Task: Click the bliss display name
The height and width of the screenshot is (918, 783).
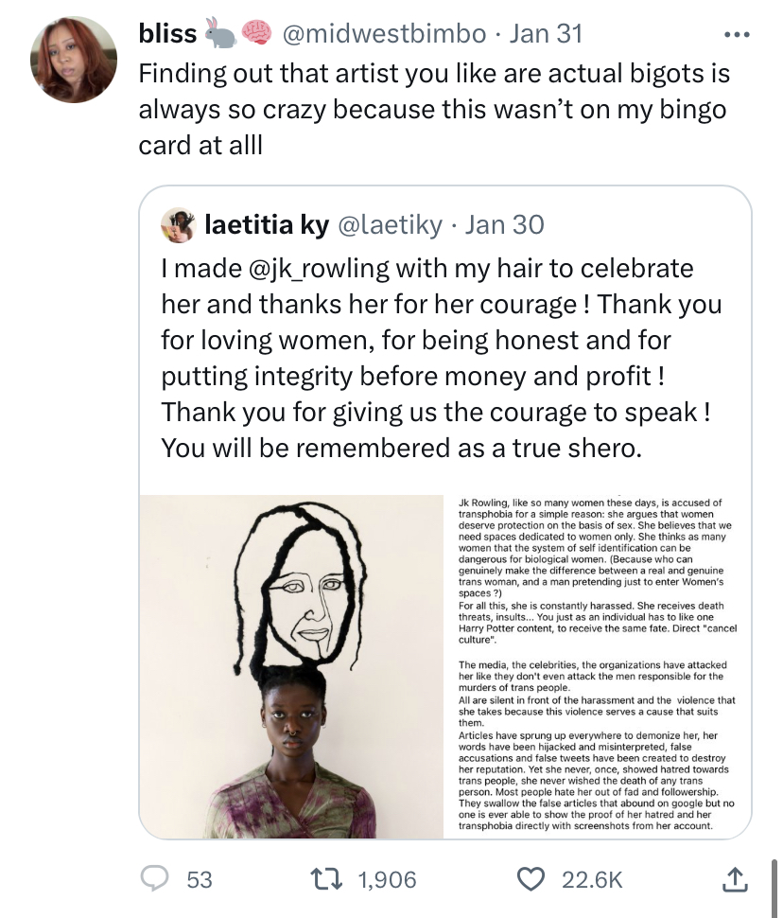Action: (167, 33)
